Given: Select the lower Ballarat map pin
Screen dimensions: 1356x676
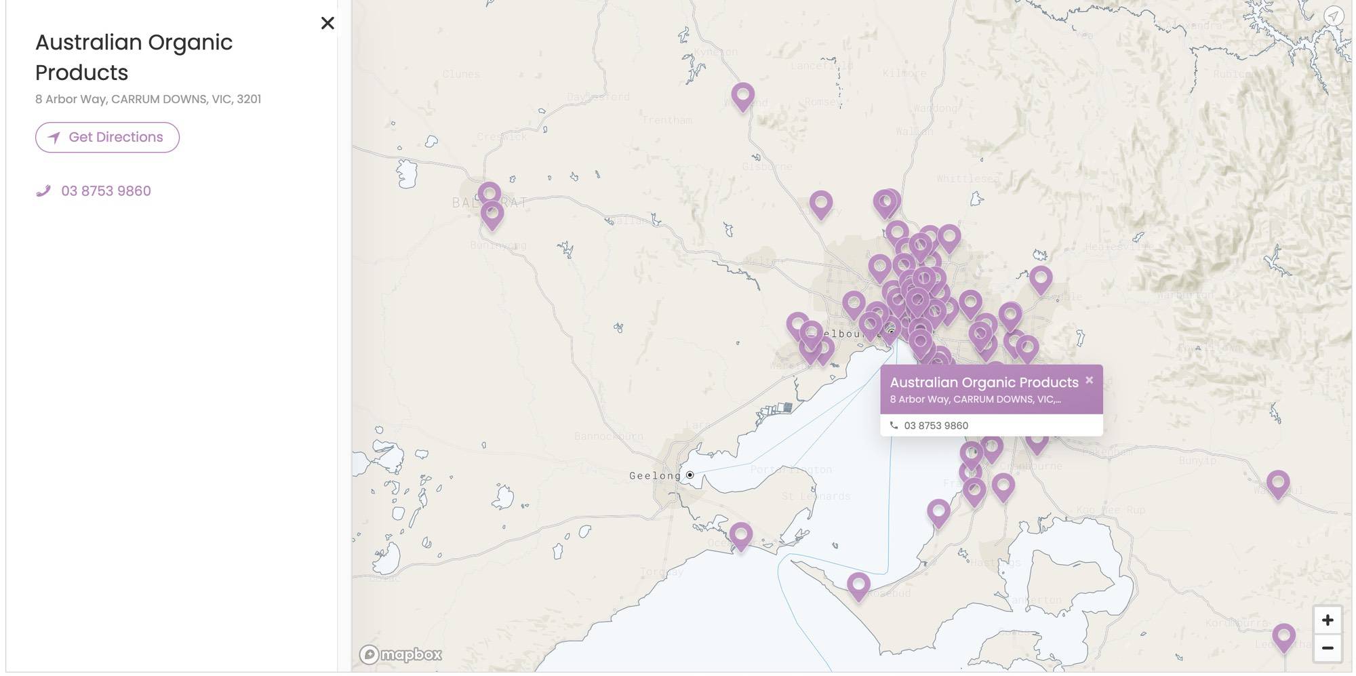Looking at the screenshot, I should pos(492,216).
